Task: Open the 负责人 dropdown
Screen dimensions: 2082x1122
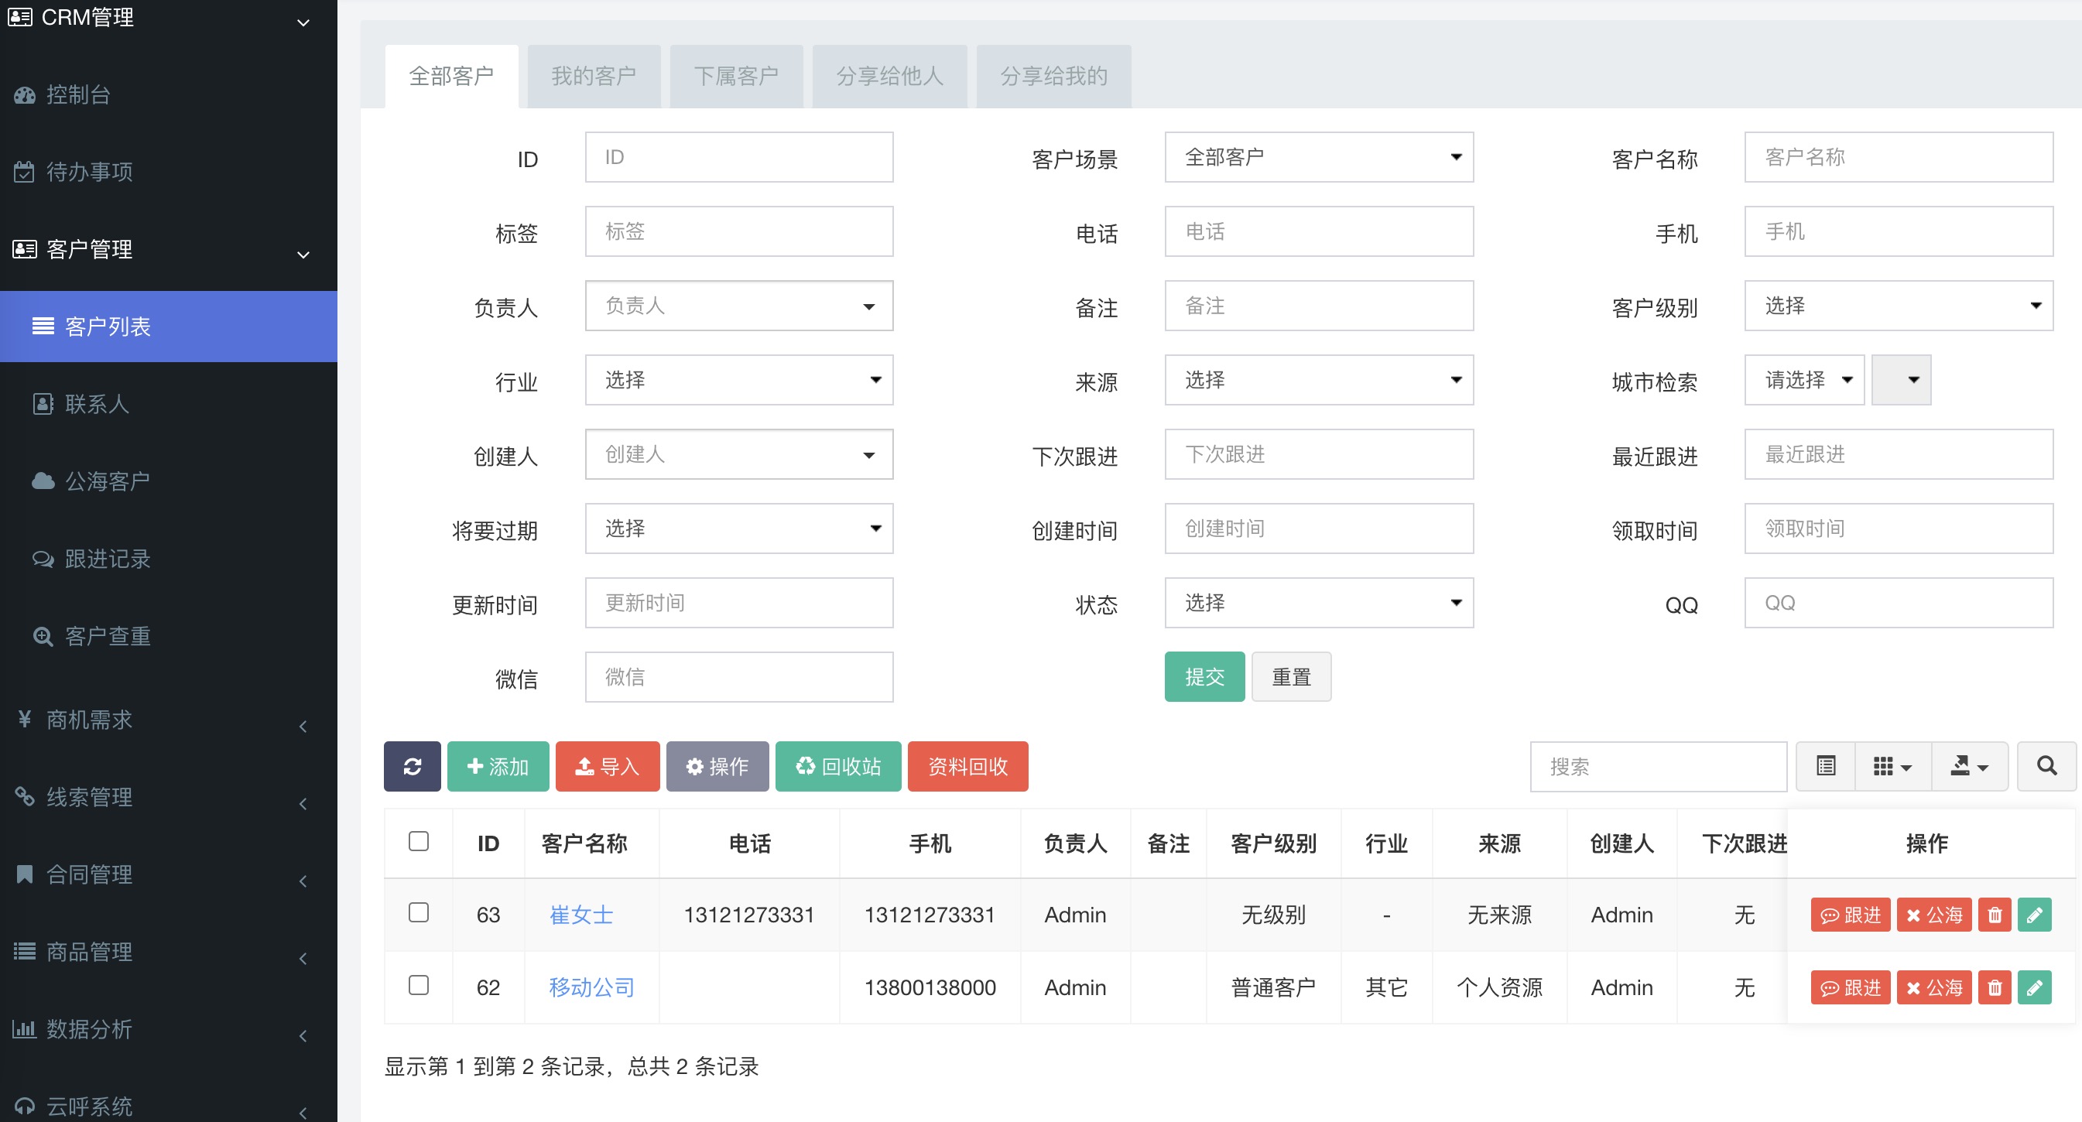Action: 738,306
